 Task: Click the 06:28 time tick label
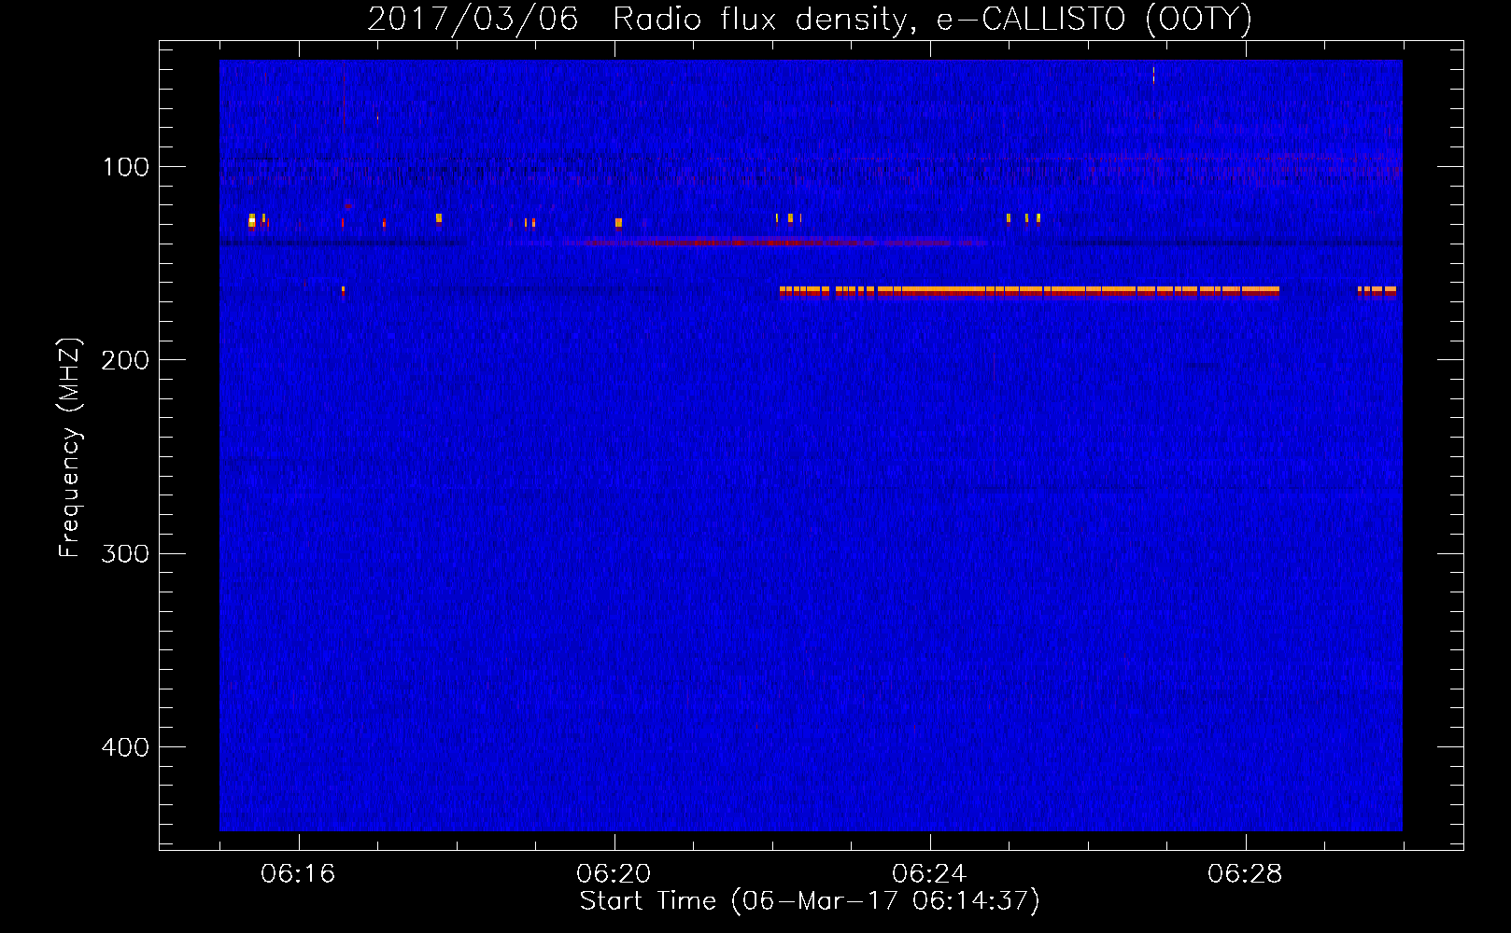click(1245, 874)
